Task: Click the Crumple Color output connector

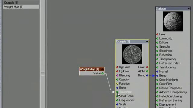Action: [147, 67]
